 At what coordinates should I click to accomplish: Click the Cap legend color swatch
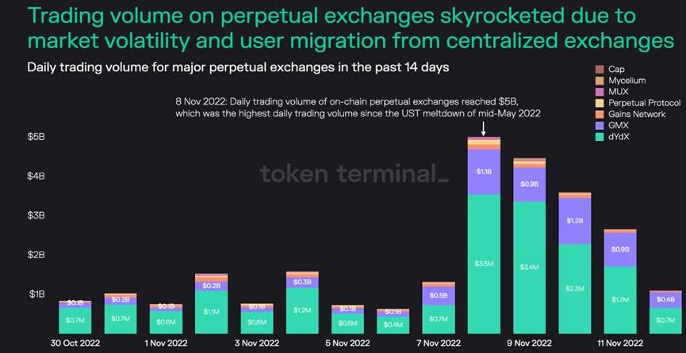(598, 70)
